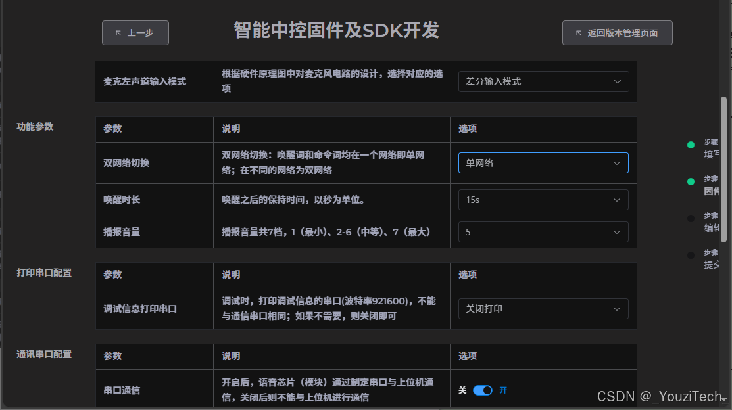The width and height of the screenshot is (732, 410).
Task: Click the chevron on the 差分输入模式 selector
Action: 617,81
